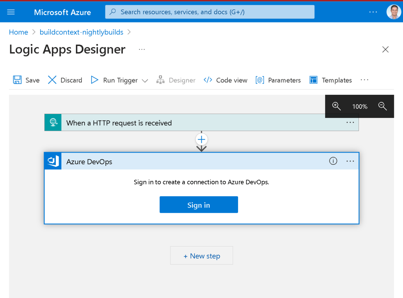
Task: Open ellipsis menu of the HTTP request trigger
Action: [350, 122]
